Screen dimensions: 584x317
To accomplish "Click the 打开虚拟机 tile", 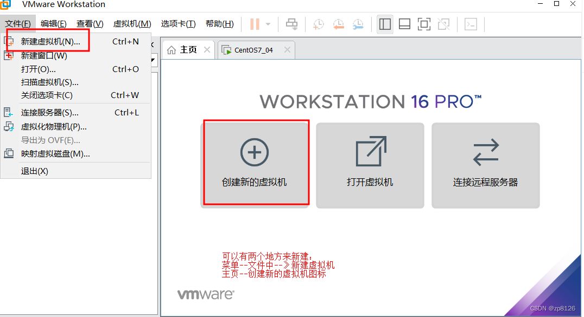I will pyautogui.click(x=370, y=165).
